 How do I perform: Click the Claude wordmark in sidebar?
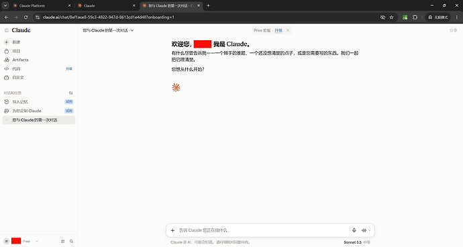[21, 30]
